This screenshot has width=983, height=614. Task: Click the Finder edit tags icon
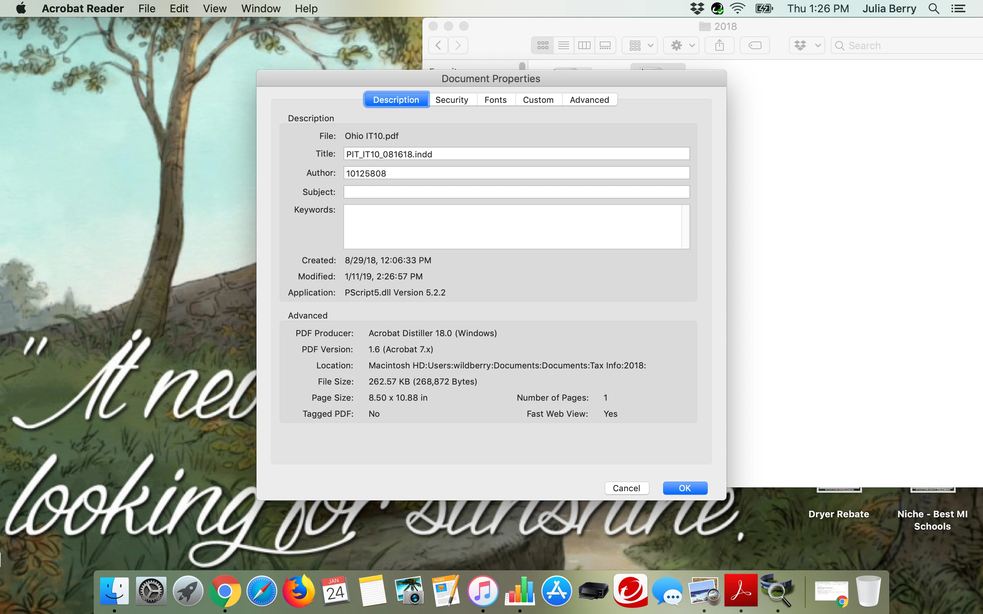pyautogui.click(x=754, y=45)
